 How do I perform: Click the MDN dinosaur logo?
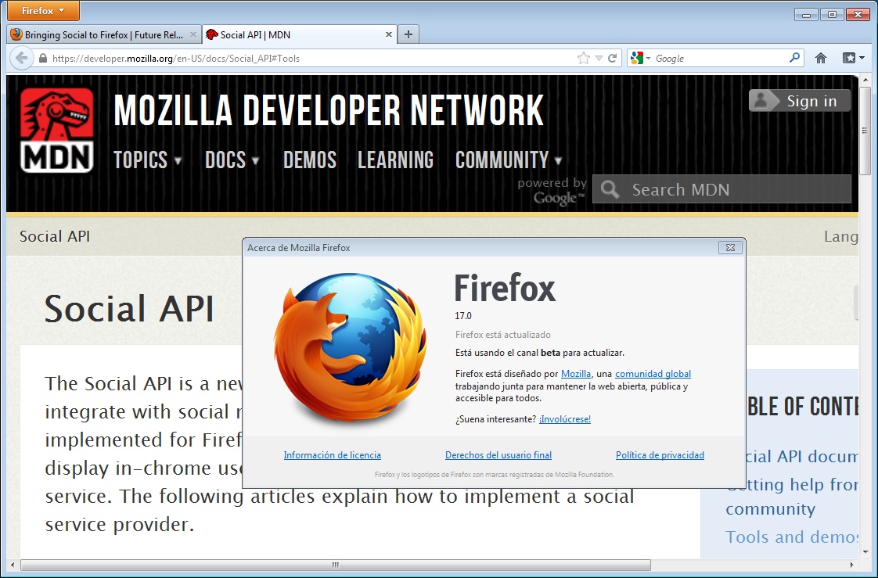click(x=56, y=131)
